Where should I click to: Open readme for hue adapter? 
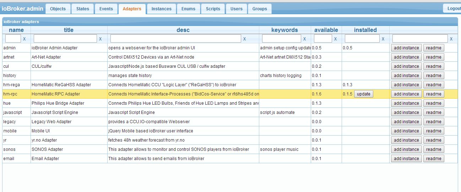click(x=434, y=103)
